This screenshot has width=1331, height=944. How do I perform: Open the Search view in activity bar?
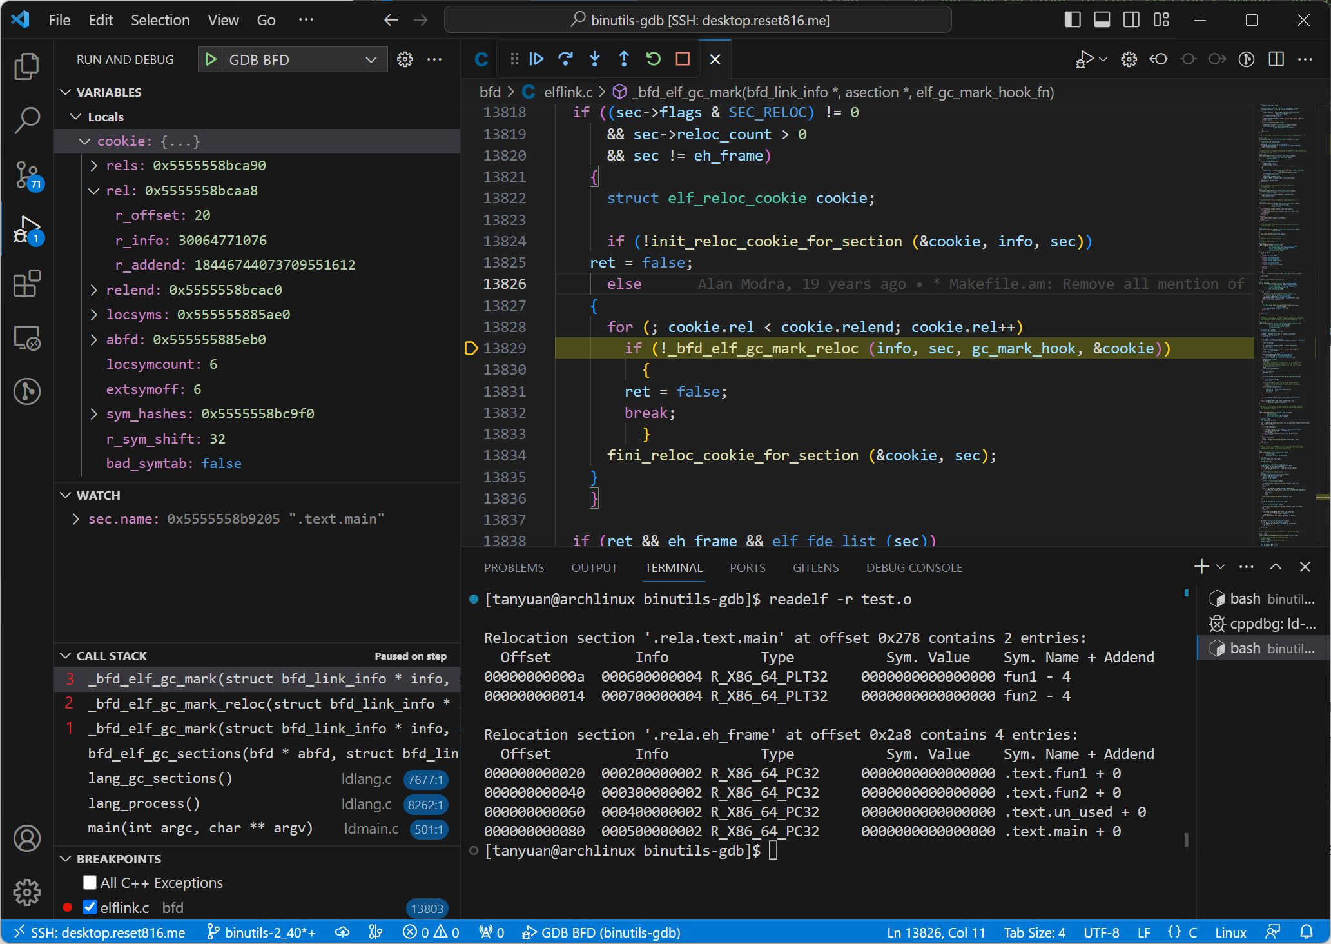[x=26, y=120]
